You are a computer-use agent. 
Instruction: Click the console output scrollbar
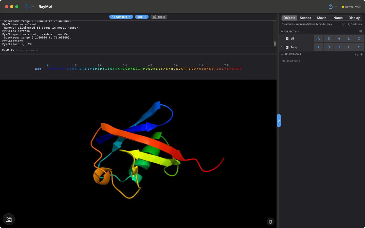click(275, 44)
